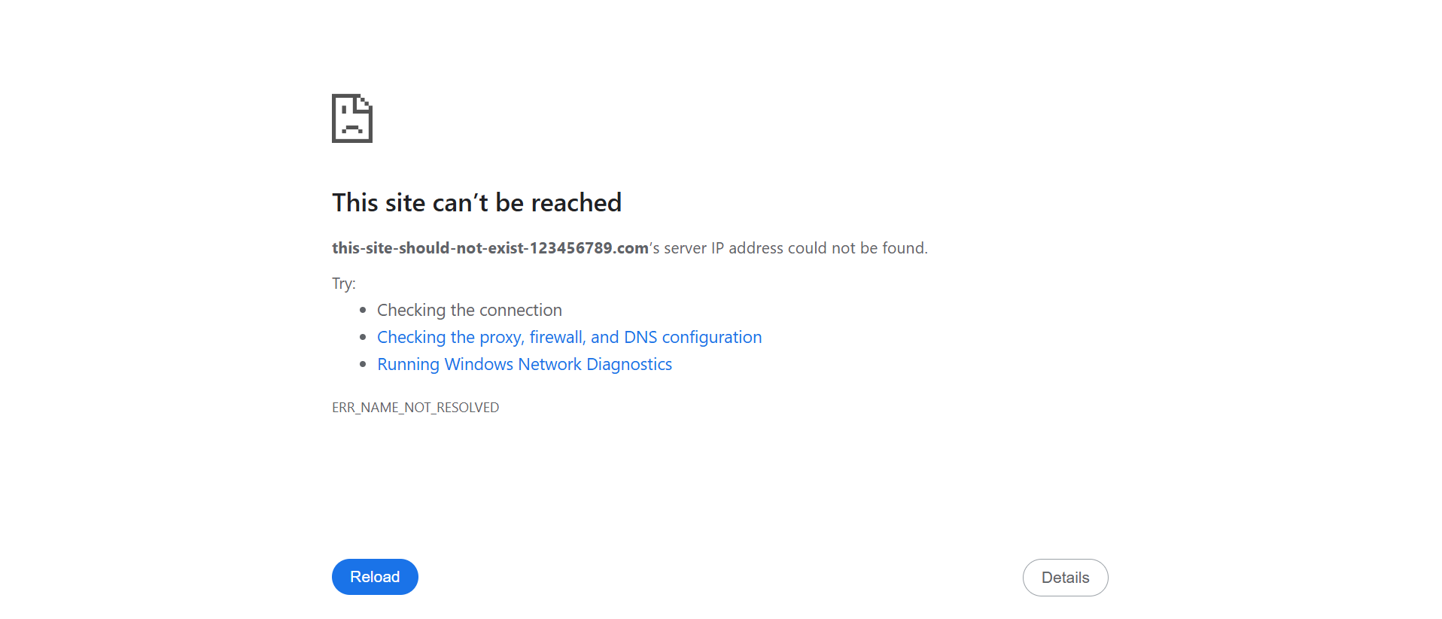Click the bold domain name this-site-should-not-exist-123456789.com
The height and width of the screenshot is (619, 1442).
pyautogui.click(x=490, y=248)
